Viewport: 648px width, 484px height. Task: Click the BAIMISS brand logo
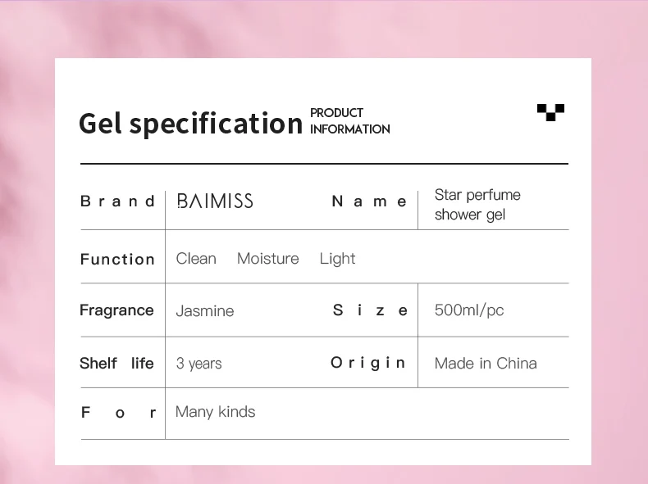point(215,201)
